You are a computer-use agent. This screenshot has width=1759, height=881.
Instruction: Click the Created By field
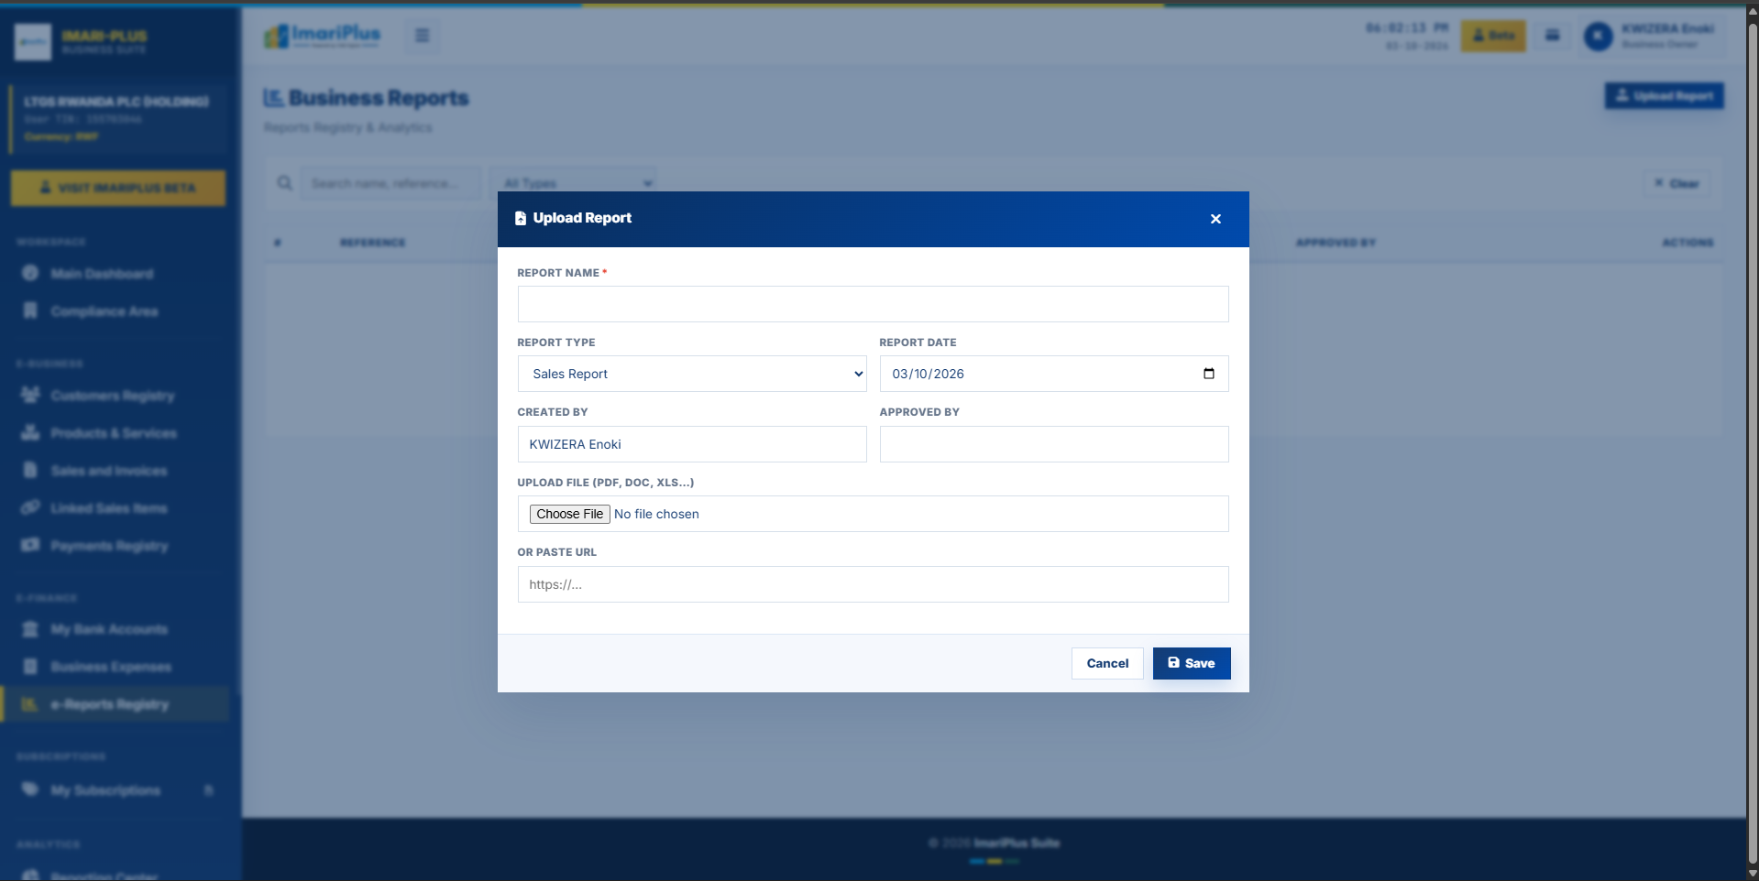(692, 444)
